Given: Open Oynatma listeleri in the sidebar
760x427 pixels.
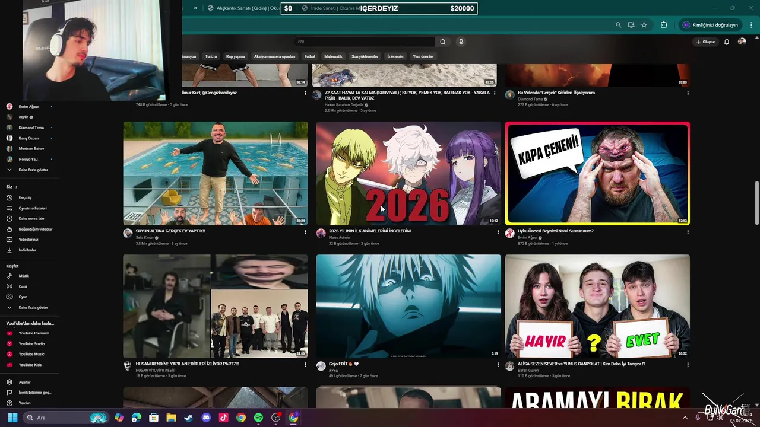Looking at the screenshot, I should (x=32, y=208).
